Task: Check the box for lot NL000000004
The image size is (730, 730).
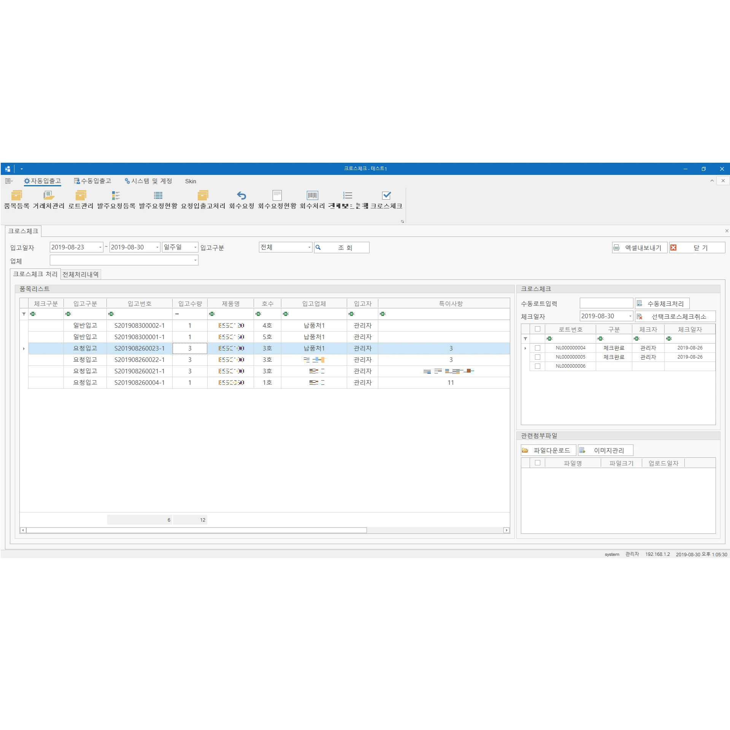Action: (x=537, y=348)
